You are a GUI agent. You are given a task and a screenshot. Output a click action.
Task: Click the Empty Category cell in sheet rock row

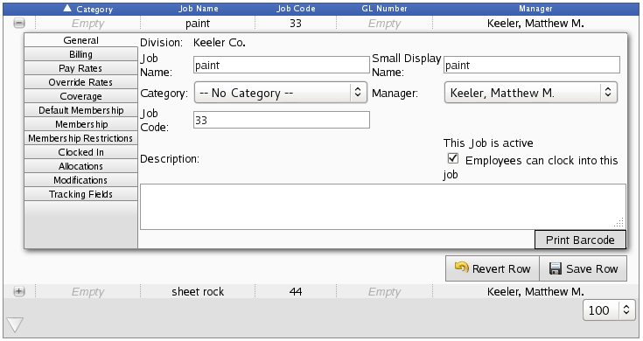click(87, 291)
